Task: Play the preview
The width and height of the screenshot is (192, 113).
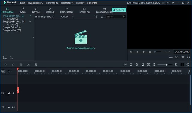Action: tap(144, 52)
